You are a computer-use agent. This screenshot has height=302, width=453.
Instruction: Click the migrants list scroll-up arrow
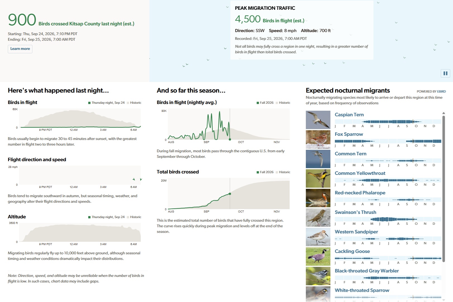point(444,113)
